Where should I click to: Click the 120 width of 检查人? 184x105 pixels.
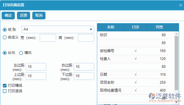163,59
